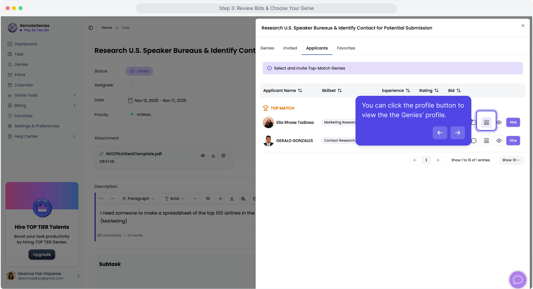Open Ella Rhose Tadiosa's profile icon

click(486, 123)
